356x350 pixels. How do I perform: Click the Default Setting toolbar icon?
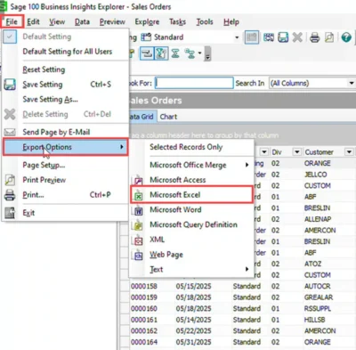point(251,37)
